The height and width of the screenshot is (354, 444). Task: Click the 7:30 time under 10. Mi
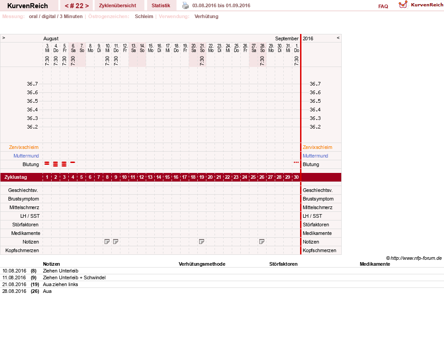(107, 61)
